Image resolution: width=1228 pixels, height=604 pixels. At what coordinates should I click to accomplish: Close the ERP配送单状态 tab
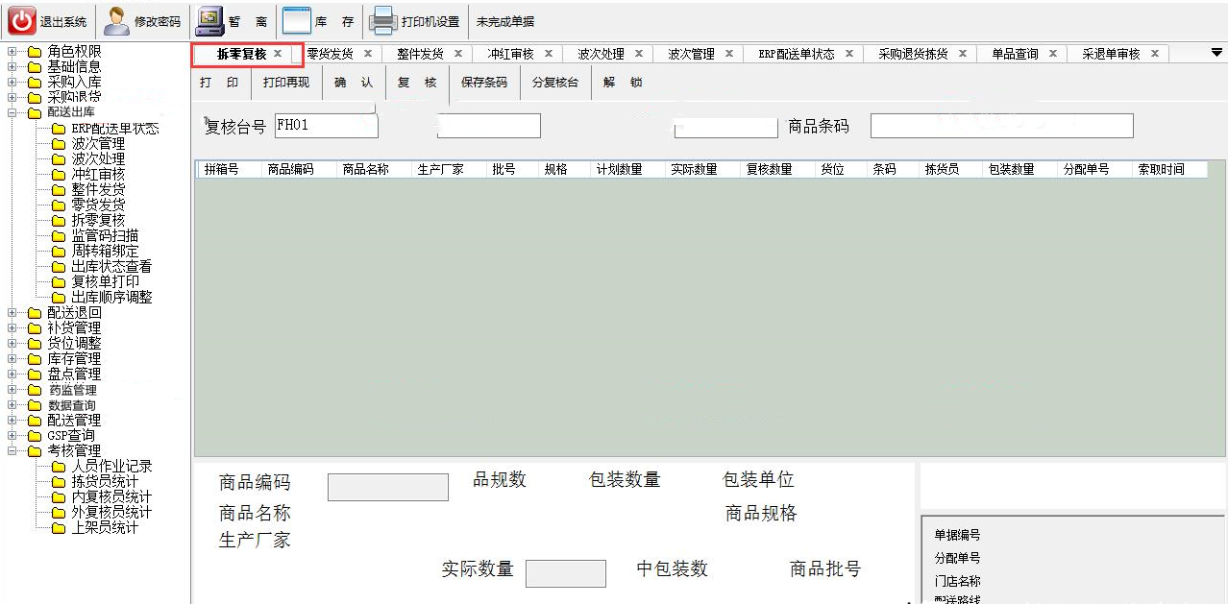848,54
